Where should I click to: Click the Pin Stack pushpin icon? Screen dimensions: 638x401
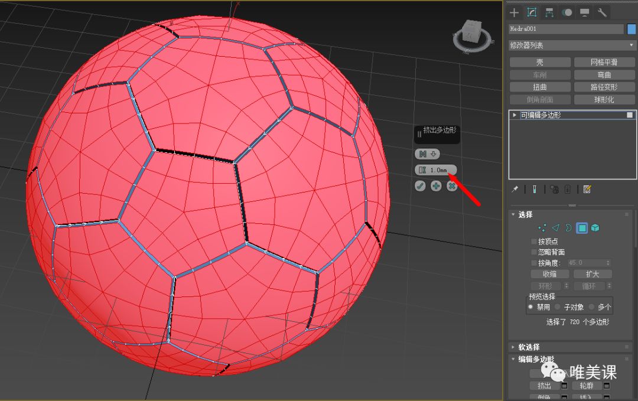click(514, 189)
